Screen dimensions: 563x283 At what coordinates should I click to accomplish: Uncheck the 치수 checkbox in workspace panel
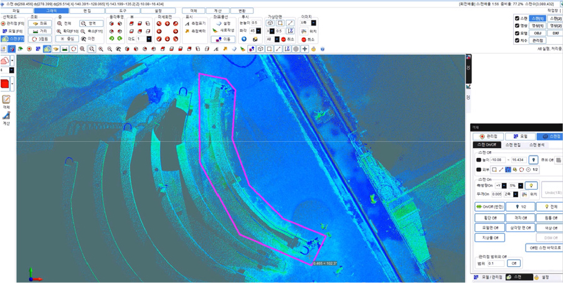(517, 41)
